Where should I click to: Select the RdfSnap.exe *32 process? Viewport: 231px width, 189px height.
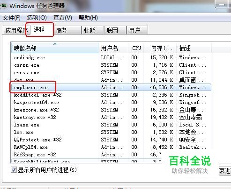click(111, 154)
